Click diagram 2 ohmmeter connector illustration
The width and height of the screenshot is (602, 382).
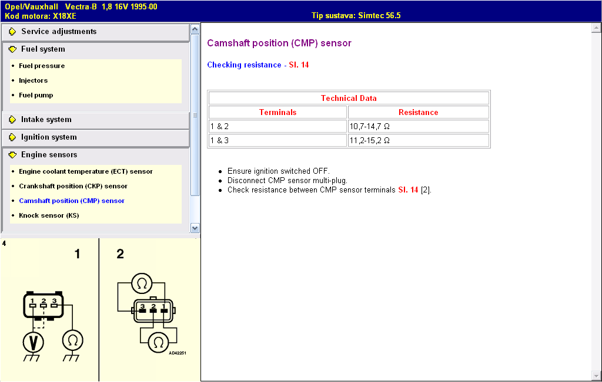click(x=153, y=310)
